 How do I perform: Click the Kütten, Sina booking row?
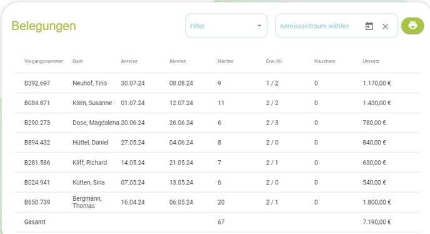coord(217,182)
